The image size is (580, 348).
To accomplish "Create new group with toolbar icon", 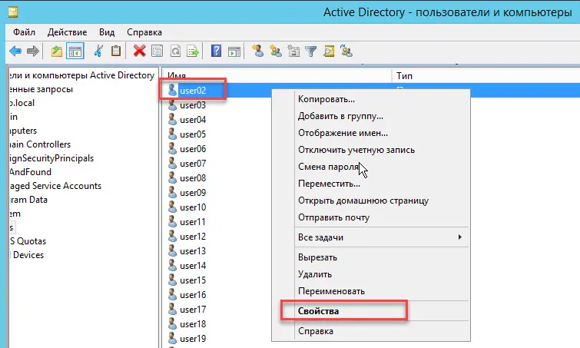I will coord(276,51).
